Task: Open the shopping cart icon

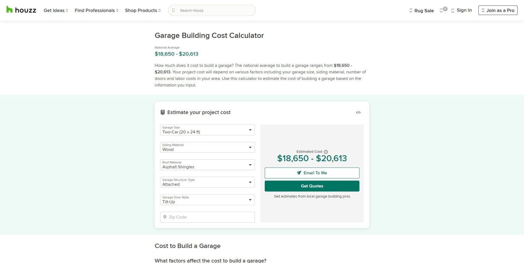Action: [440, 11]
